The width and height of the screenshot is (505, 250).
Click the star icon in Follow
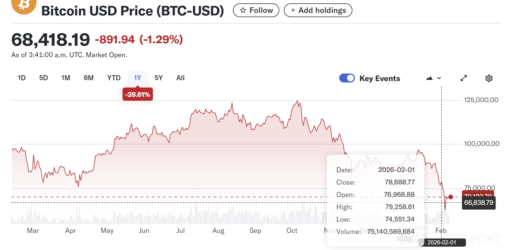tap(243, 10)
